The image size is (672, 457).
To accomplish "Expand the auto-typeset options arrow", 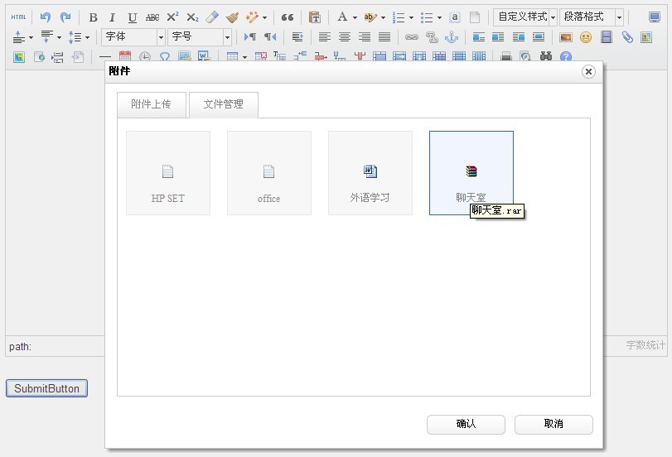I will click(264, 17).
